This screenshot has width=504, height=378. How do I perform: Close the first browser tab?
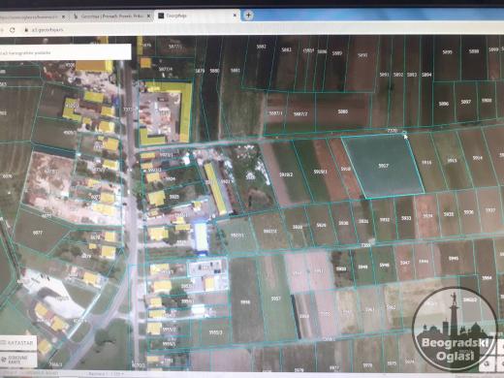point(63,16)
